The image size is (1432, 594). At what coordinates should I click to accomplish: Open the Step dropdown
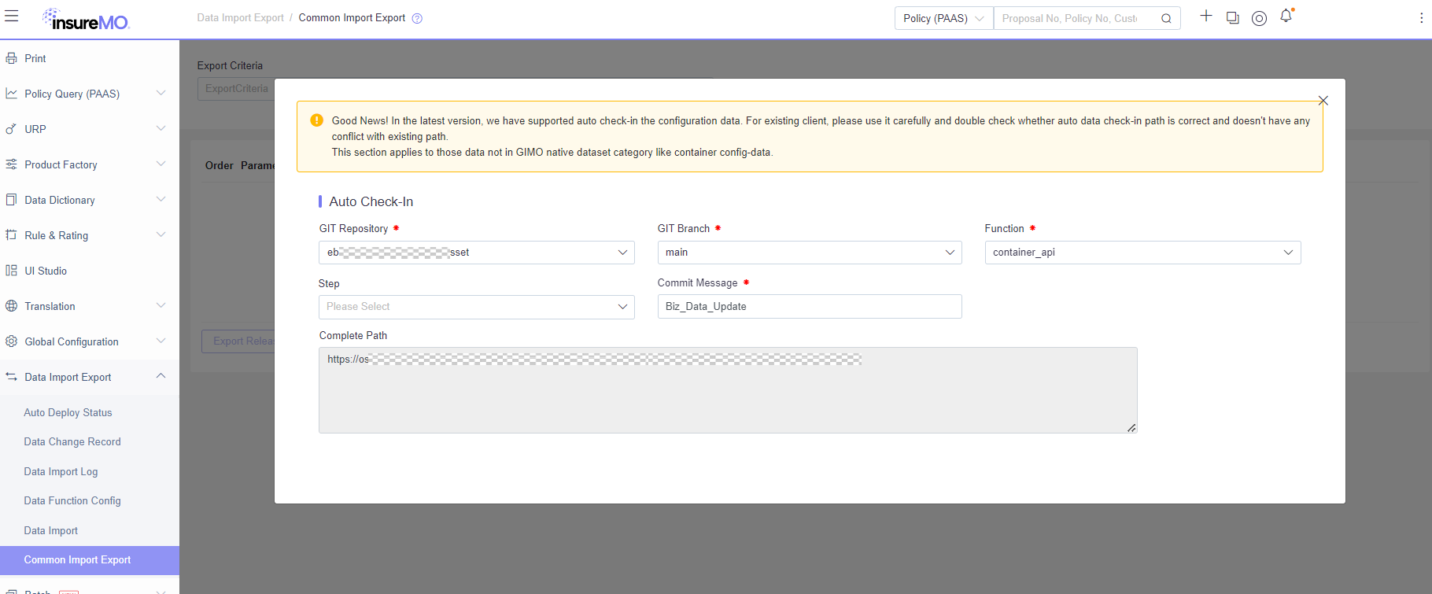coord(476,307)
